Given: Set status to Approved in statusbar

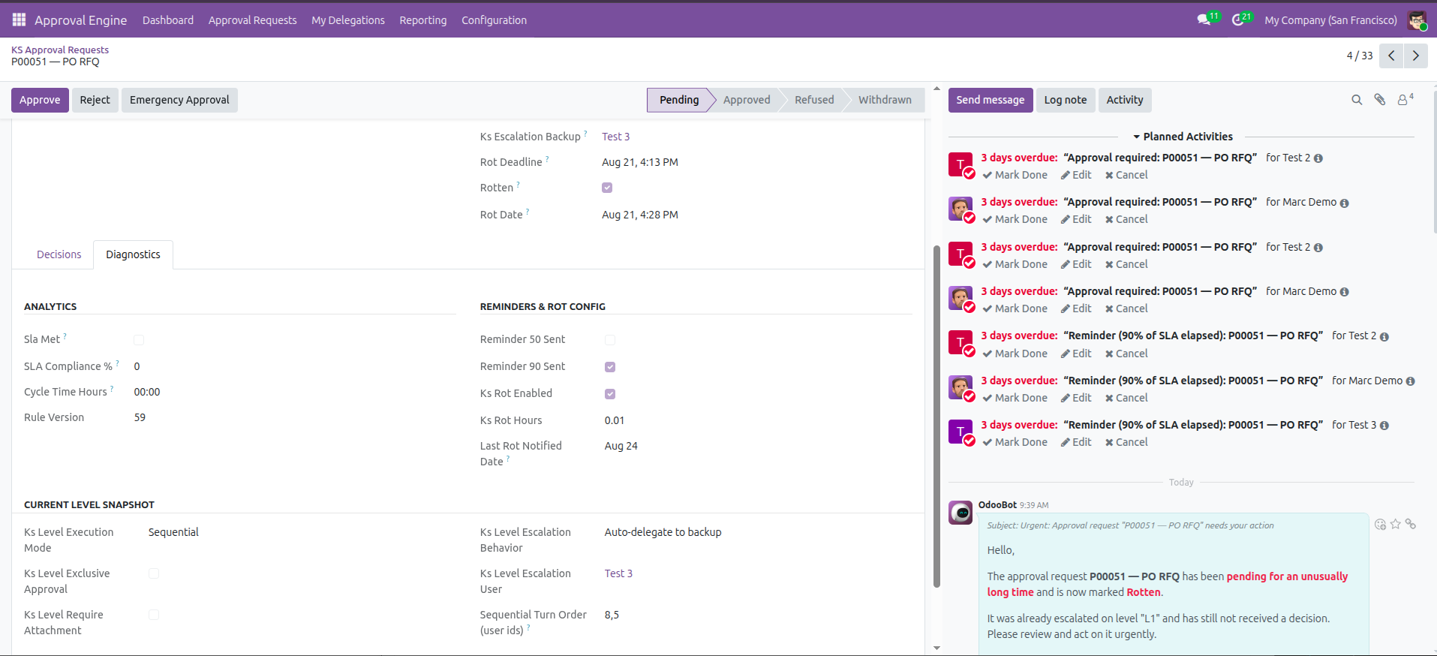Looking at the screenshot, I should 747,100.
